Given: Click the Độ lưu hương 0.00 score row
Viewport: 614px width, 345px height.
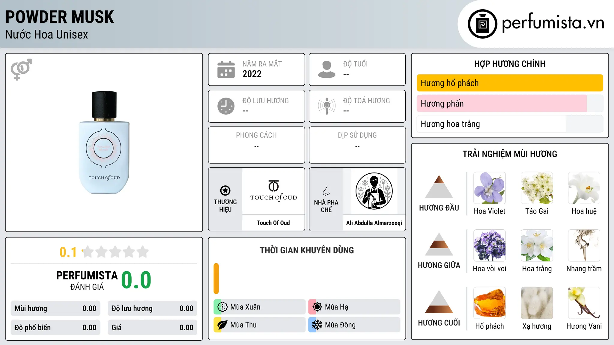Looking at the screenshot, I should click(152, 308).
